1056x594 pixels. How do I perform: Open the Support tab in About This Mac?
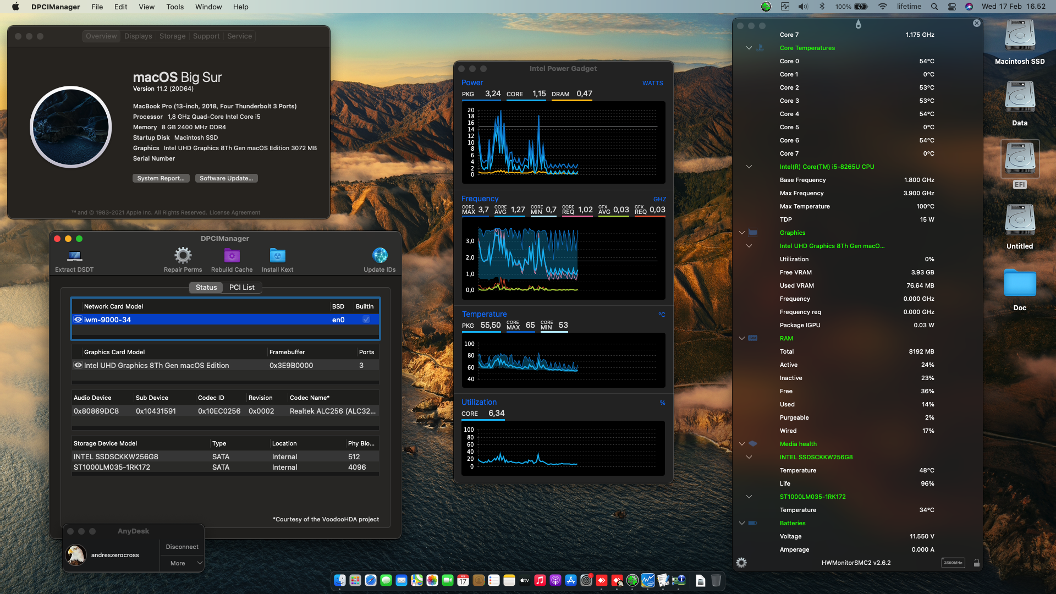point(206,36)
